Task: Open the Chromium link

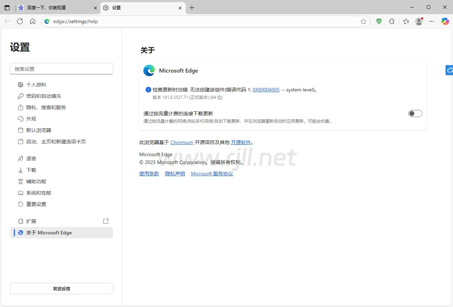Action: (x=182, y=142)
